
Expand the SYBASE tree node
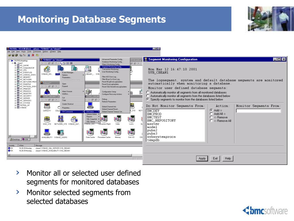click(x=16, y=108)
